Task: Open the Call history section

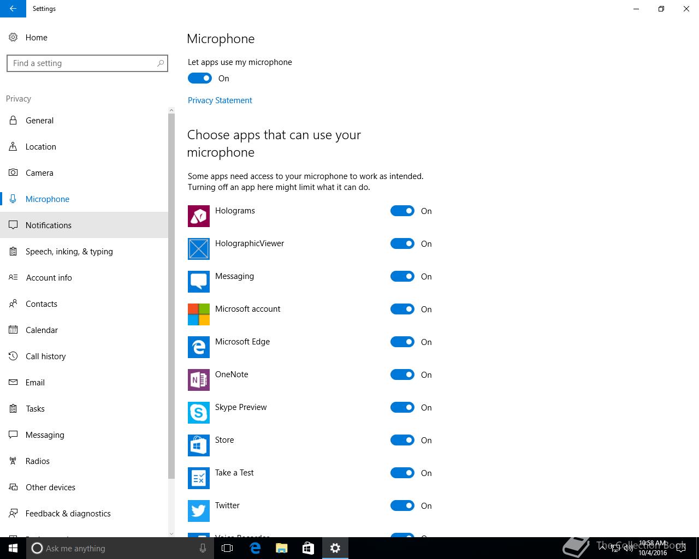Action: tap(84, 356)
